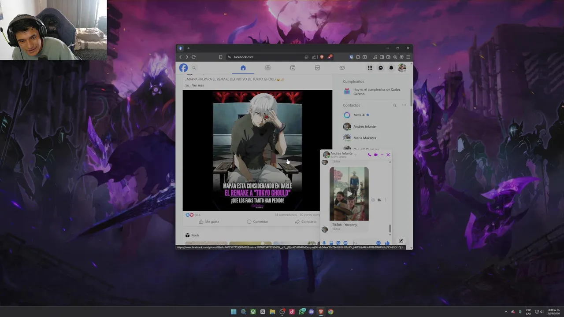The width and height of the screenshot is (564, 317).
Task: Open the Friends tab in Facebook
Action: tap(267, 68)
